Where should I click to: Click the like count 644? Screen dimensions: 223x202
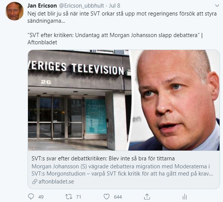tap(118, 197)
